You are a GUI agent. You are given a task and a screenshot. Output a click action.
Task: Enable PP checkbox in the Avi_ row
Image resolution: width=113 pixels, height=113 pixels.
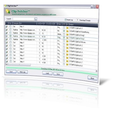pyautogui.click(x=64, y=41)
